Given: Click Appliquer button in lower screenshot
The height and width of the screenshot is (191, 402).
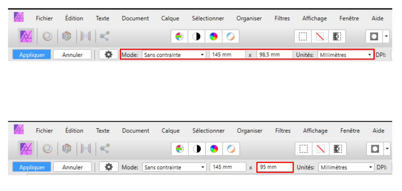Looking at the screenshot, I should click(x=32, y=167).
